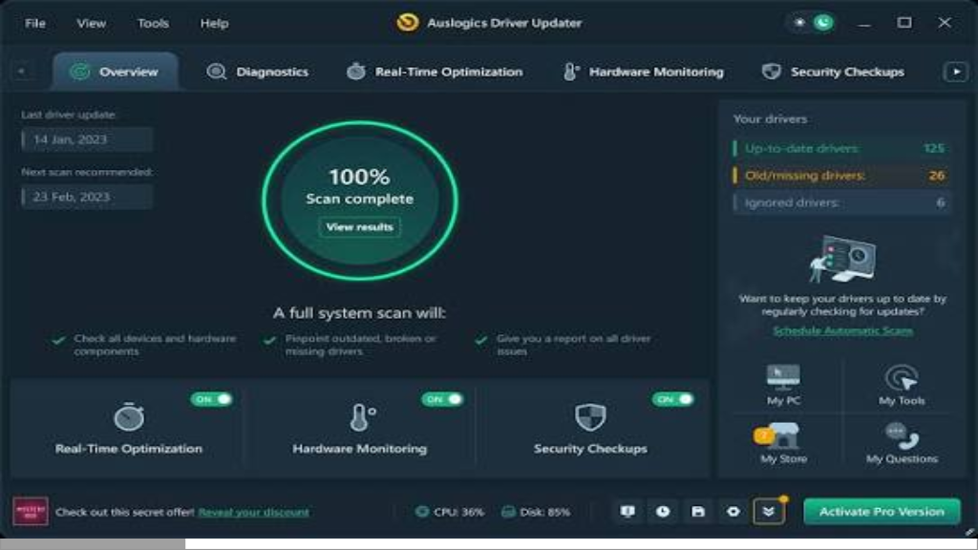Click Activate Pro Version button
This screenshot has width=978, height=550.
pos(882,512)
